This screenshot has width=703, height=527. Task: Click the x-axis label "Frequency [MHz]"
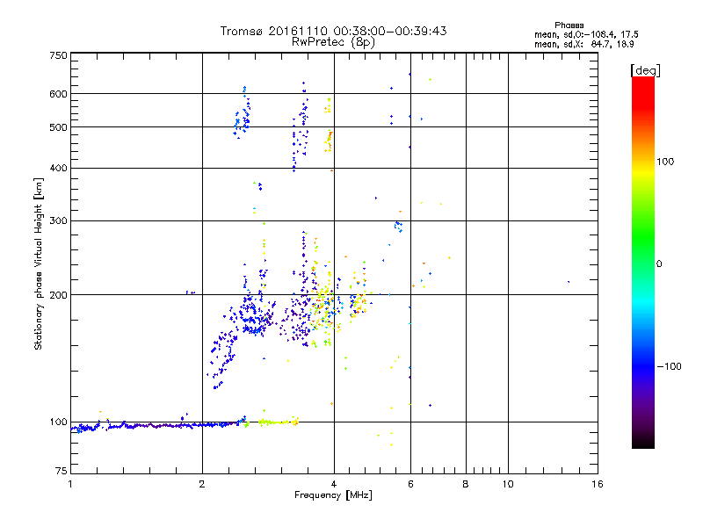coord(333,495)
